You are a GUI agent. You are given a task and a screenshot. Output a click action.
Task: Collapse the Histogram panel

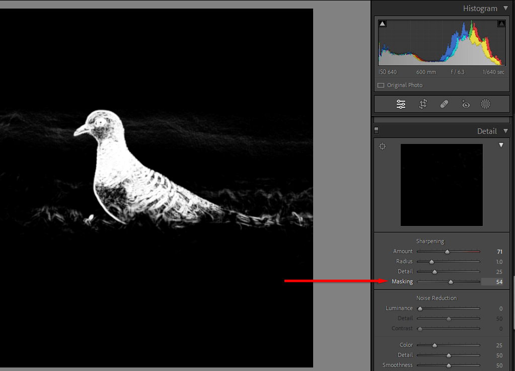click(506, 9)
